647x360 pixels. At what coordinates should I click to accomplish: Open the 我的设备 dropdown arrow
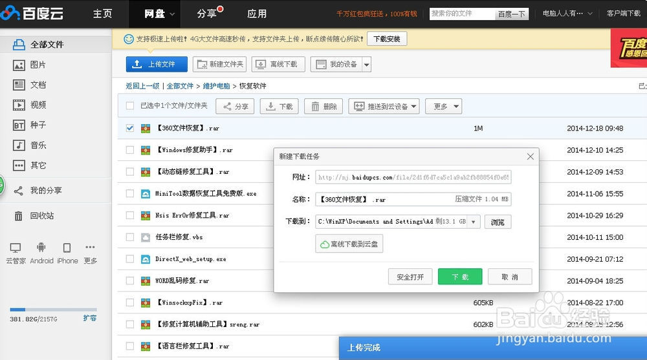click(x=366, y=65)
